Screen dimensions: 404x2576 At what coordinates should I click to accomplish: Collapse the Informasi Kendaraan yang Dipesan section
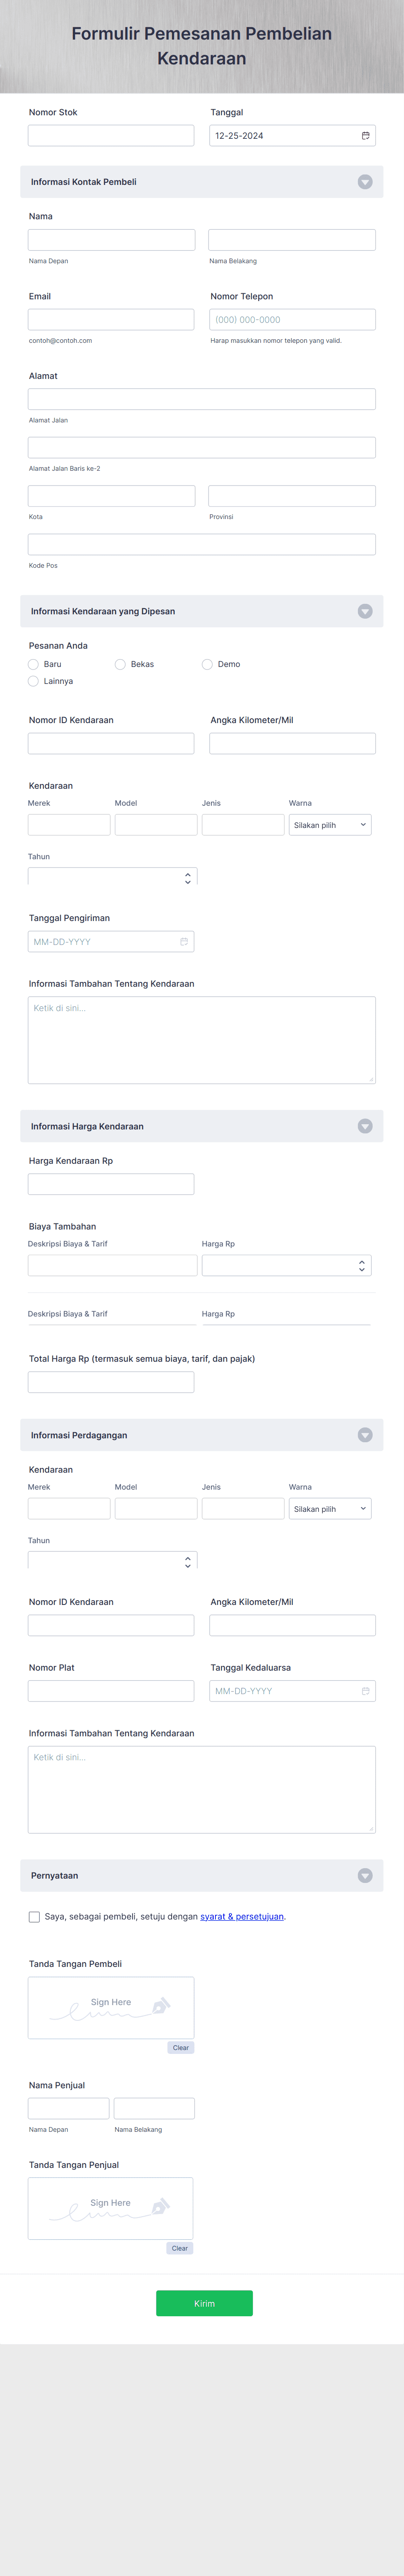365,611
